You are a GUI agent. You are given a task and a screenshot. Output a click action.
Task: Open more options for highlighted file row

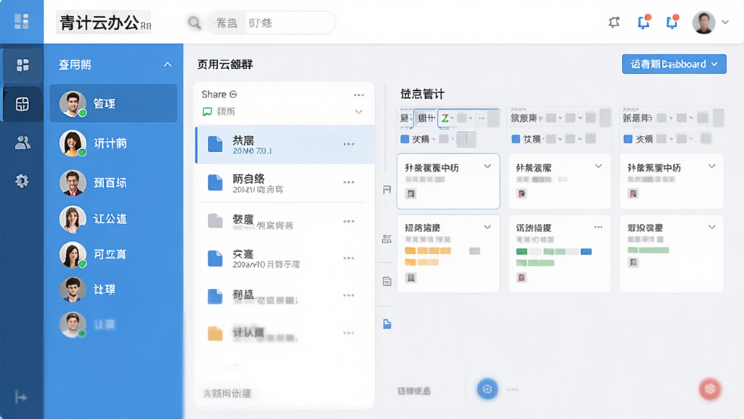349,144
